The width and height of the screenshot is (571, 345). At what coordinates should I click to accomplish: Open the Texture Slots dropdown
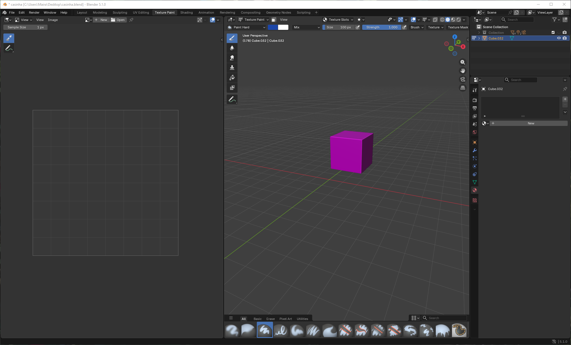pos(338,19)
